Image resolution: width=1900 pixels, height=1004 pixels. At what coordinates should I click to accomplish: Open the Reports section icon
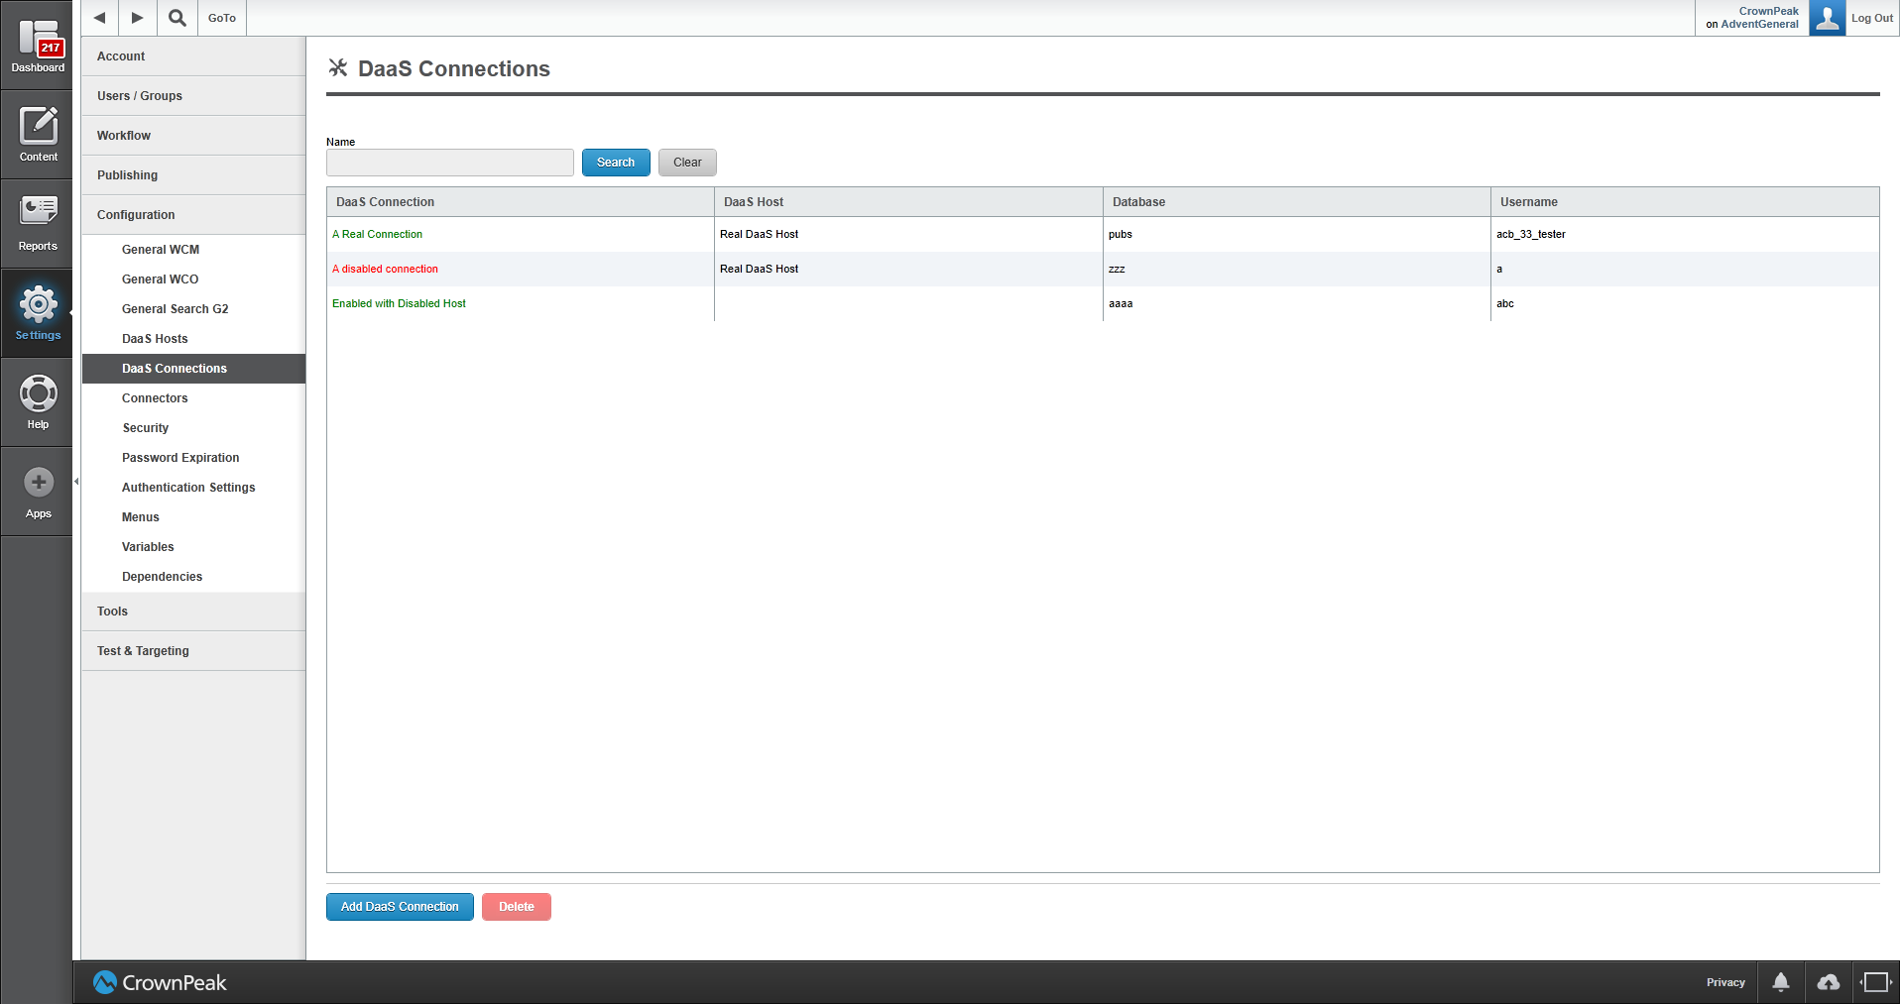[x=38, y=224]
